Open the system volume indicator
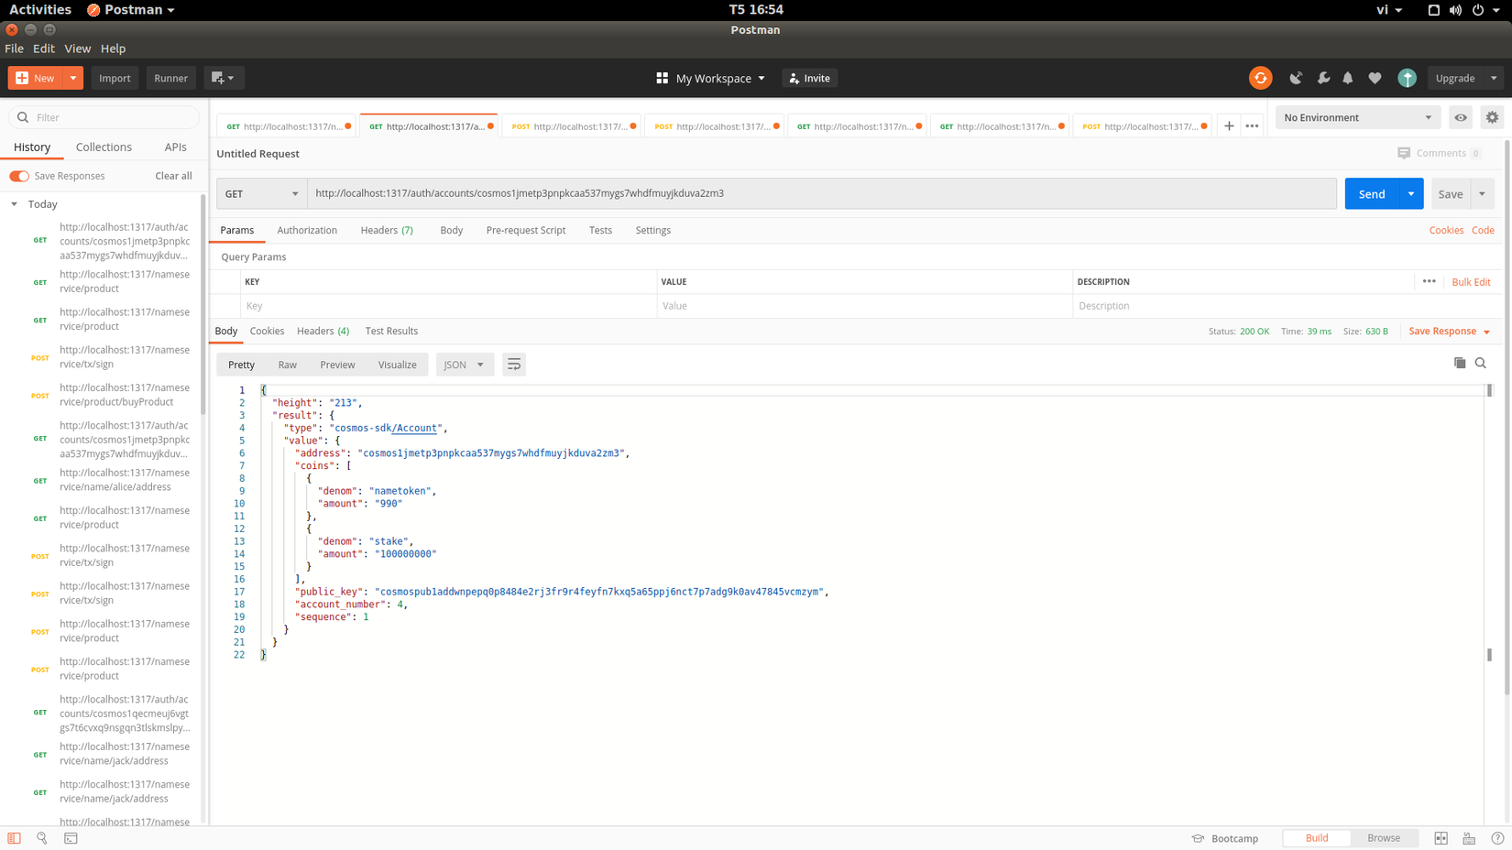Screen dimensions: 1512x850 tap(1455, 10)
